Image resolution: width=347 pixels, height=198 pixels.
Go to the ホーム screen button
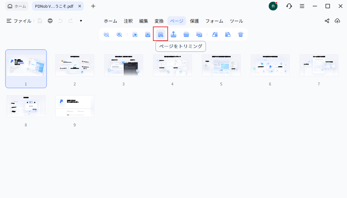pos(16,6)
